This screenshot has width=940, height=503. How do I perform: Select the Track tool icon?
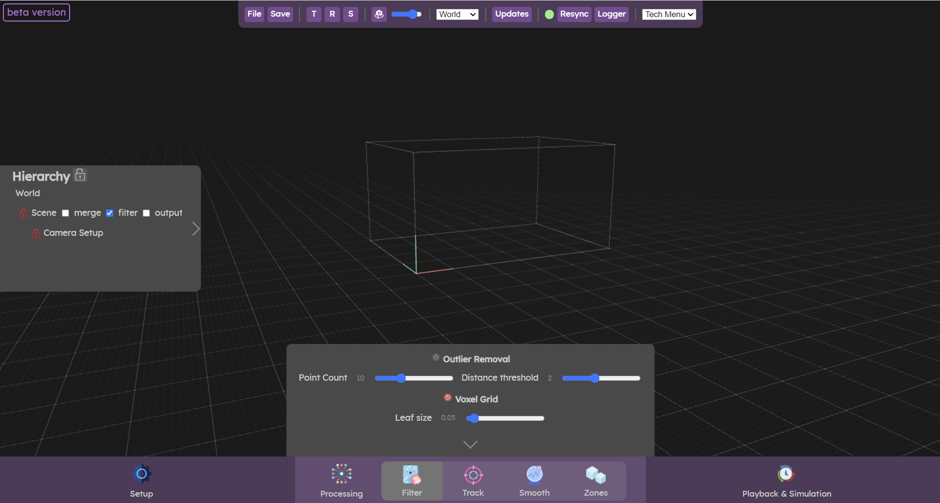473,474
